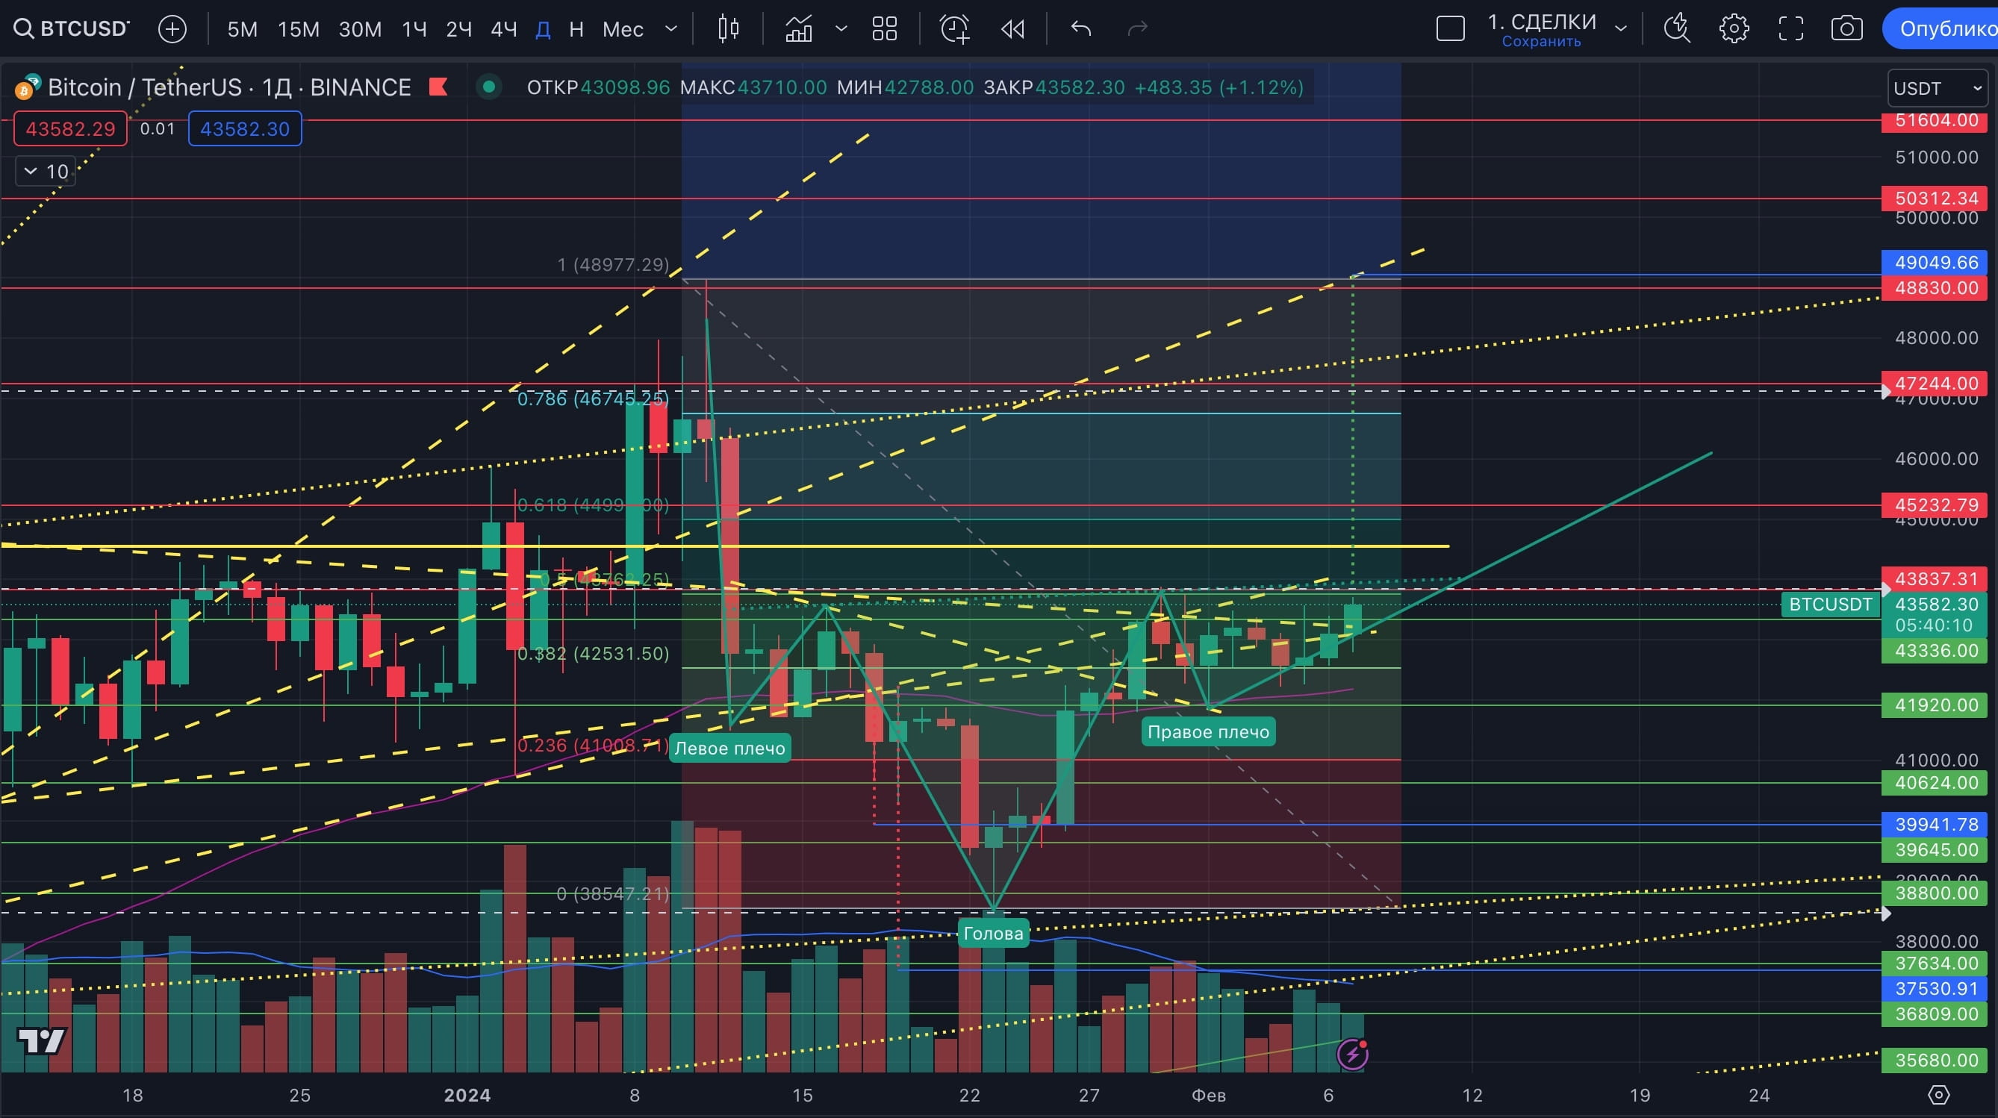Open the chart type dropdown arrow

(x=841, y=28)
